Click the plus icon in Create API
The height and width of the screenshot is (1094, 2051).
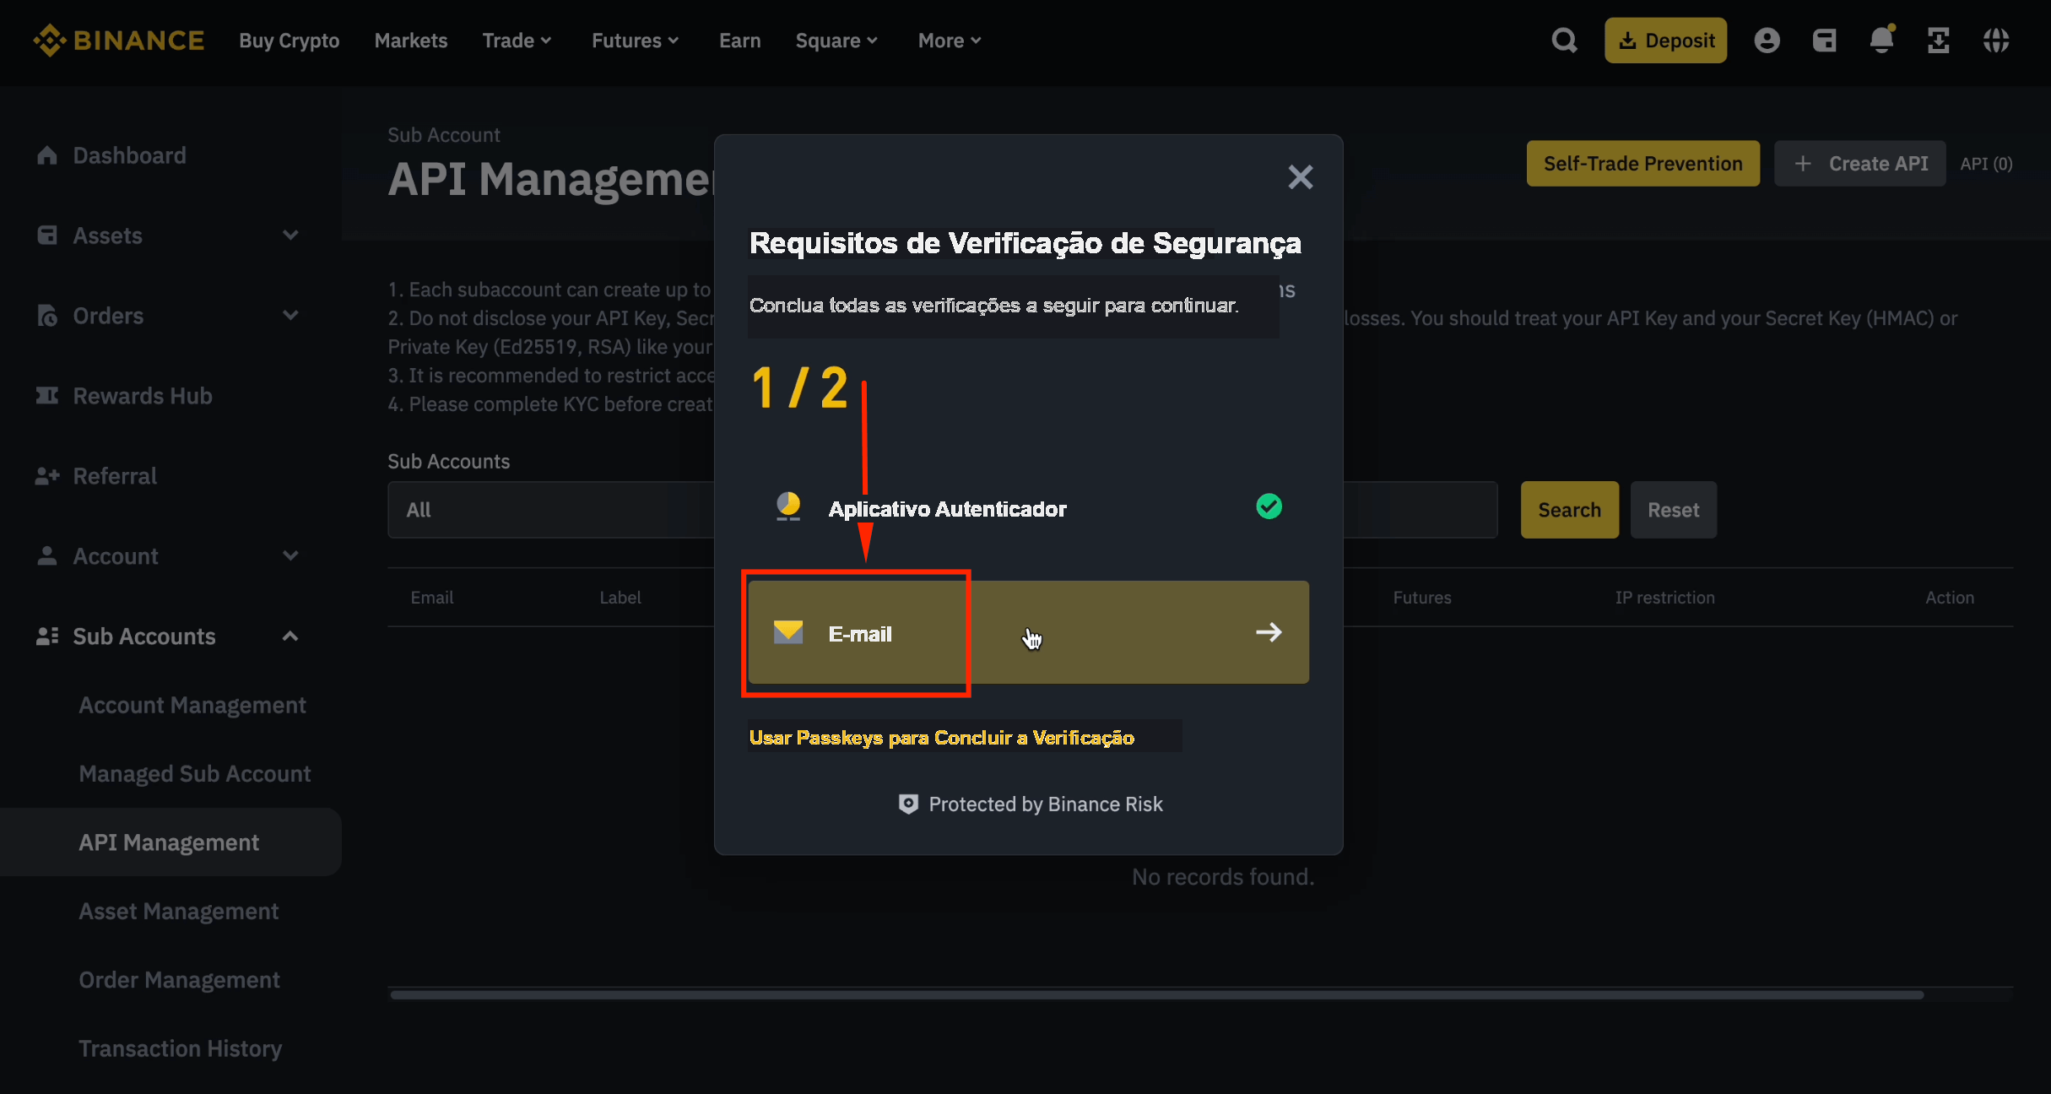coord(1803,164)
